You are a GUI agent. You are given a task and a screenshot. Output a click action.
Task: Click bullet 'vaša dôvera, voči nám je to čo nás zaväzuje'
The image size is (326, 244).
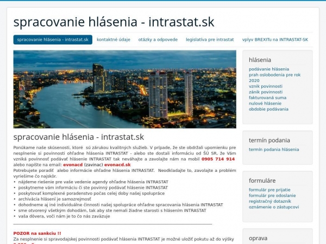[64, 216]
